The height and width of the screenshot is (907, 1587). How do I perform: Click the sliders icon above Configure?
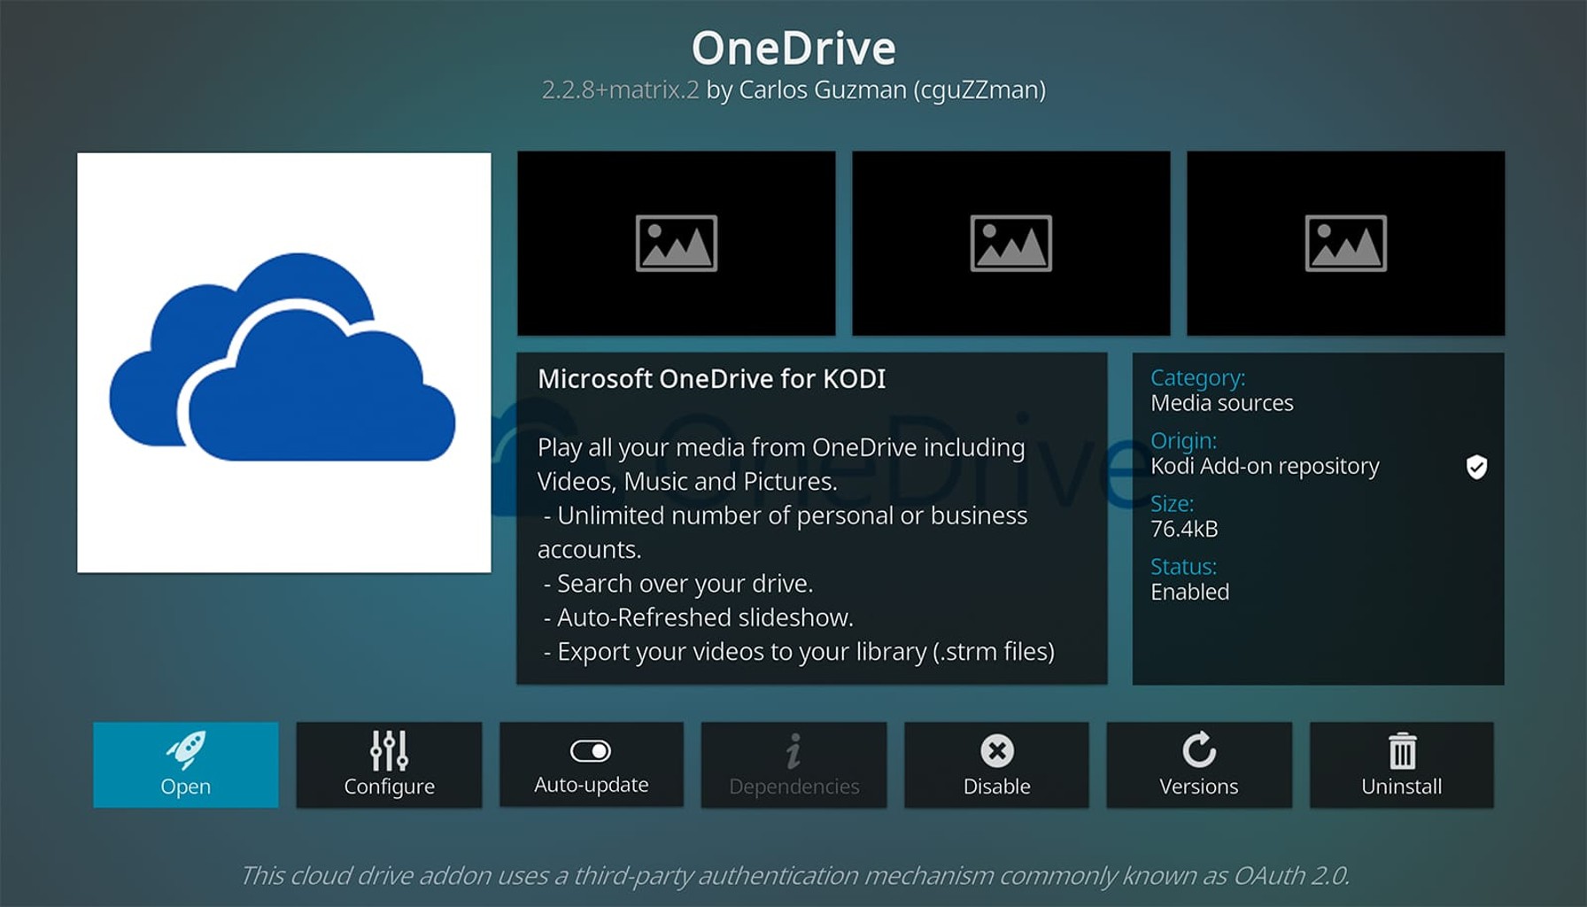389,750
